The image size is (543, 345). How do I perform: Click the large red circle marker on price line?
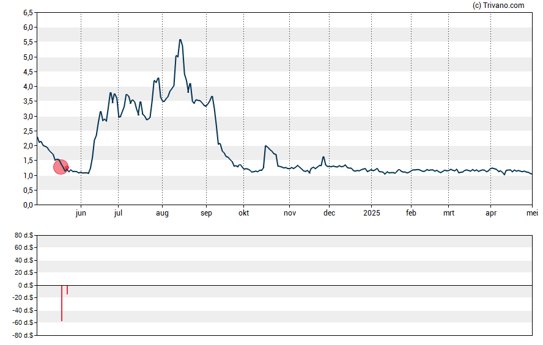[61, 167]
